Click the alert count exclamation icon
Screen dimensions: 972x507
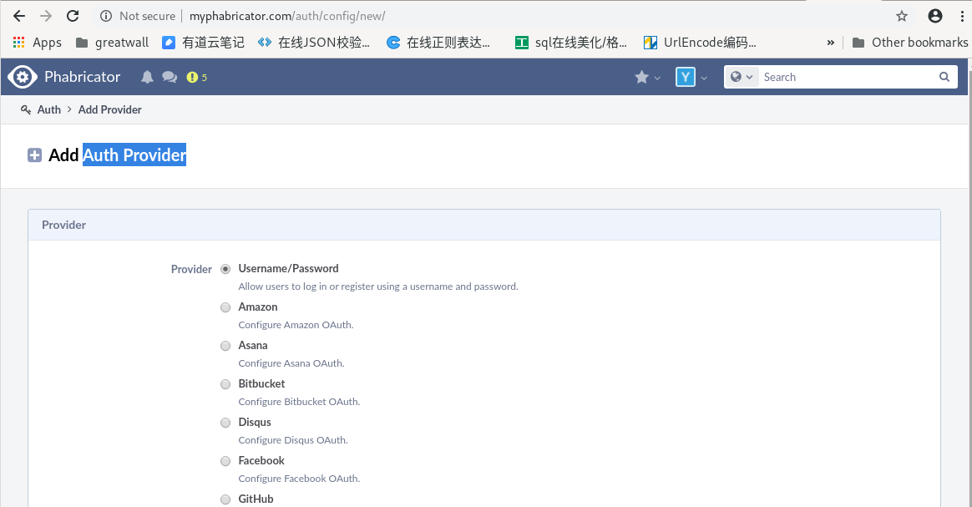point(191,76)
